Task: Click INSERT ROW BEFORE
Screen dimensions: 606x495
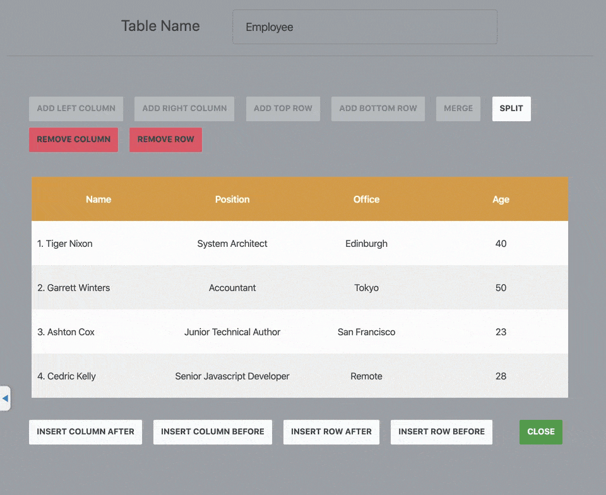Action: point(441,432)
